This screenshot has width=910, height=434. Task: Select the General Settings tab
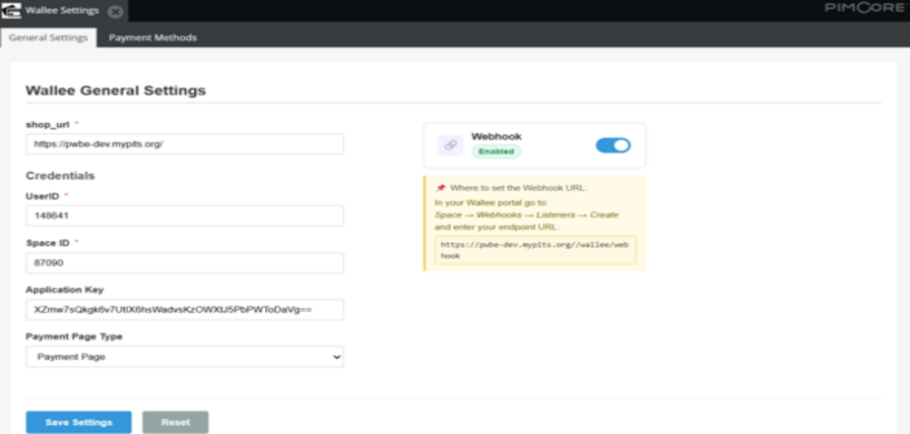click(x=49, y=37)
